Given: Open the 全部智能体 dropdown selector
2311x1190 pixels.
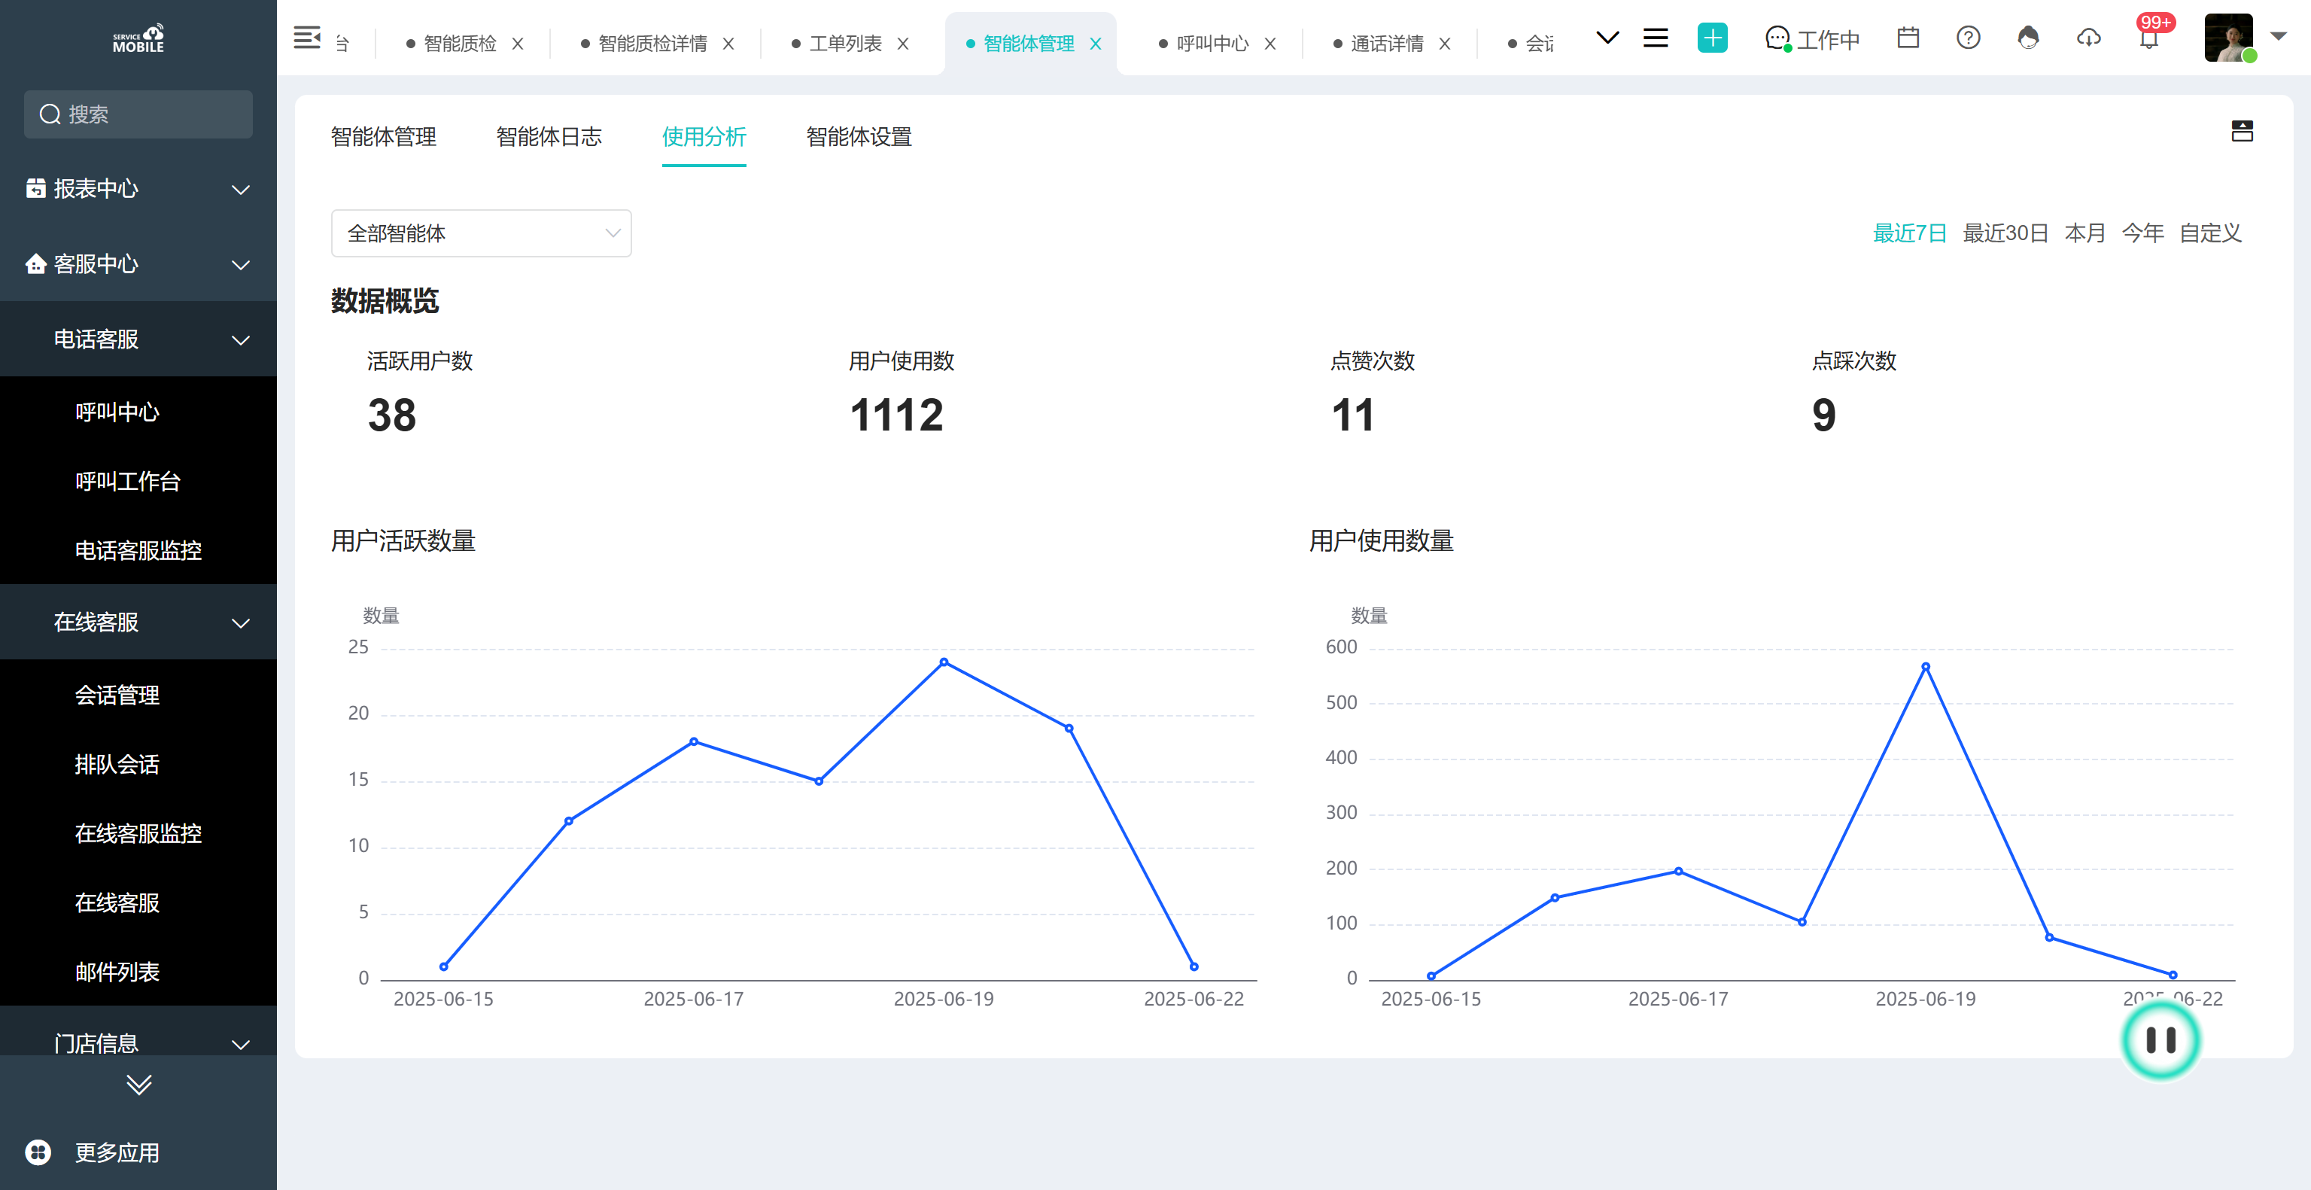Looking at the screenshot, I should pyautogui.click(x=481, y=233).
